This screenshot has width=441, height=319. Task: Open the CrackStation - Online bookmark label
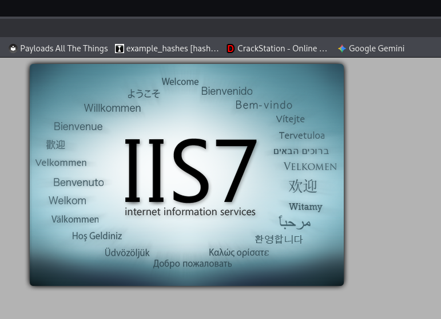[x=282, y=49]
